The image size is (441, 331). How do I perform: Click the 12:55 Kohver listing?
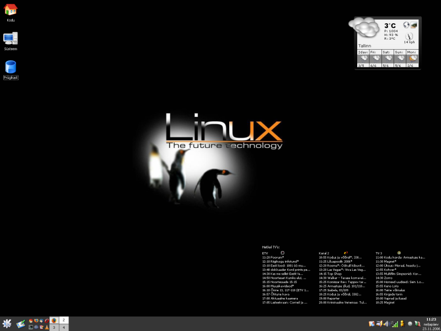(x=386, y=270)
